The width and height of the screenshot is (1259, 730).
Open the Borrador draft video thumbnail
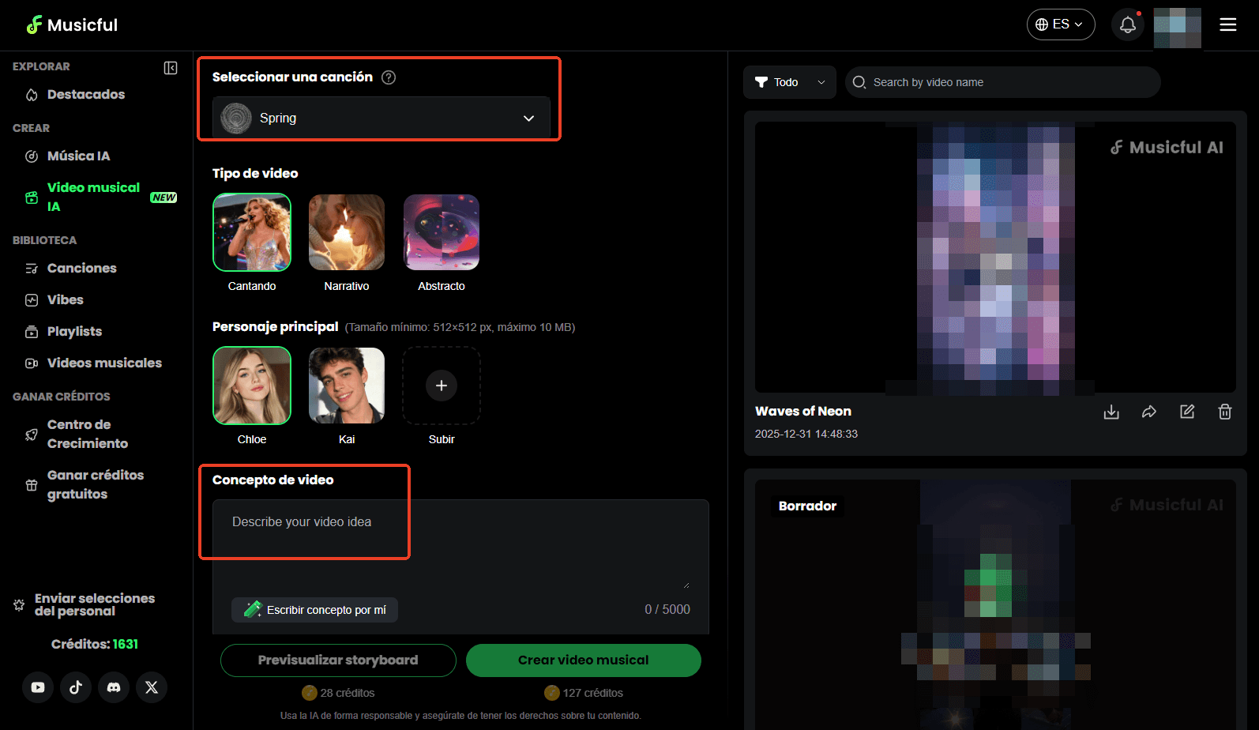(995, 604)
